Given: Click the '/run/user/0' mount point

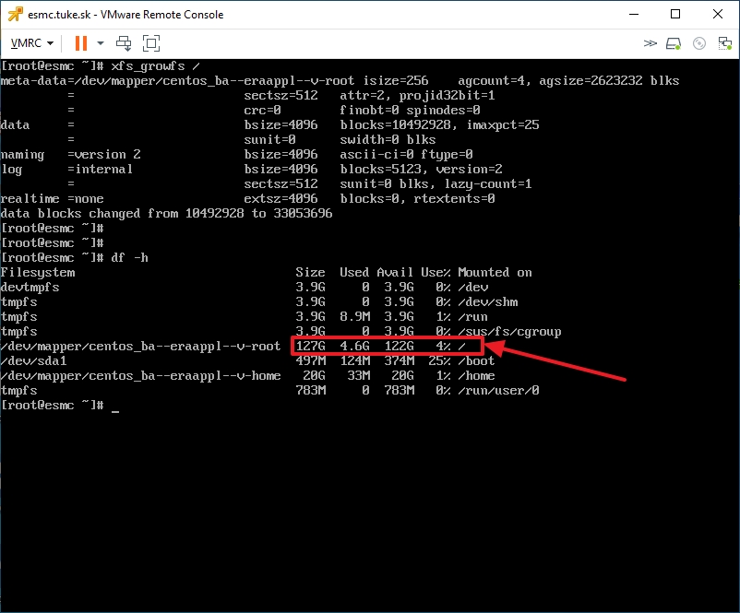Looking at the screenshot, I should coord(499,391).
